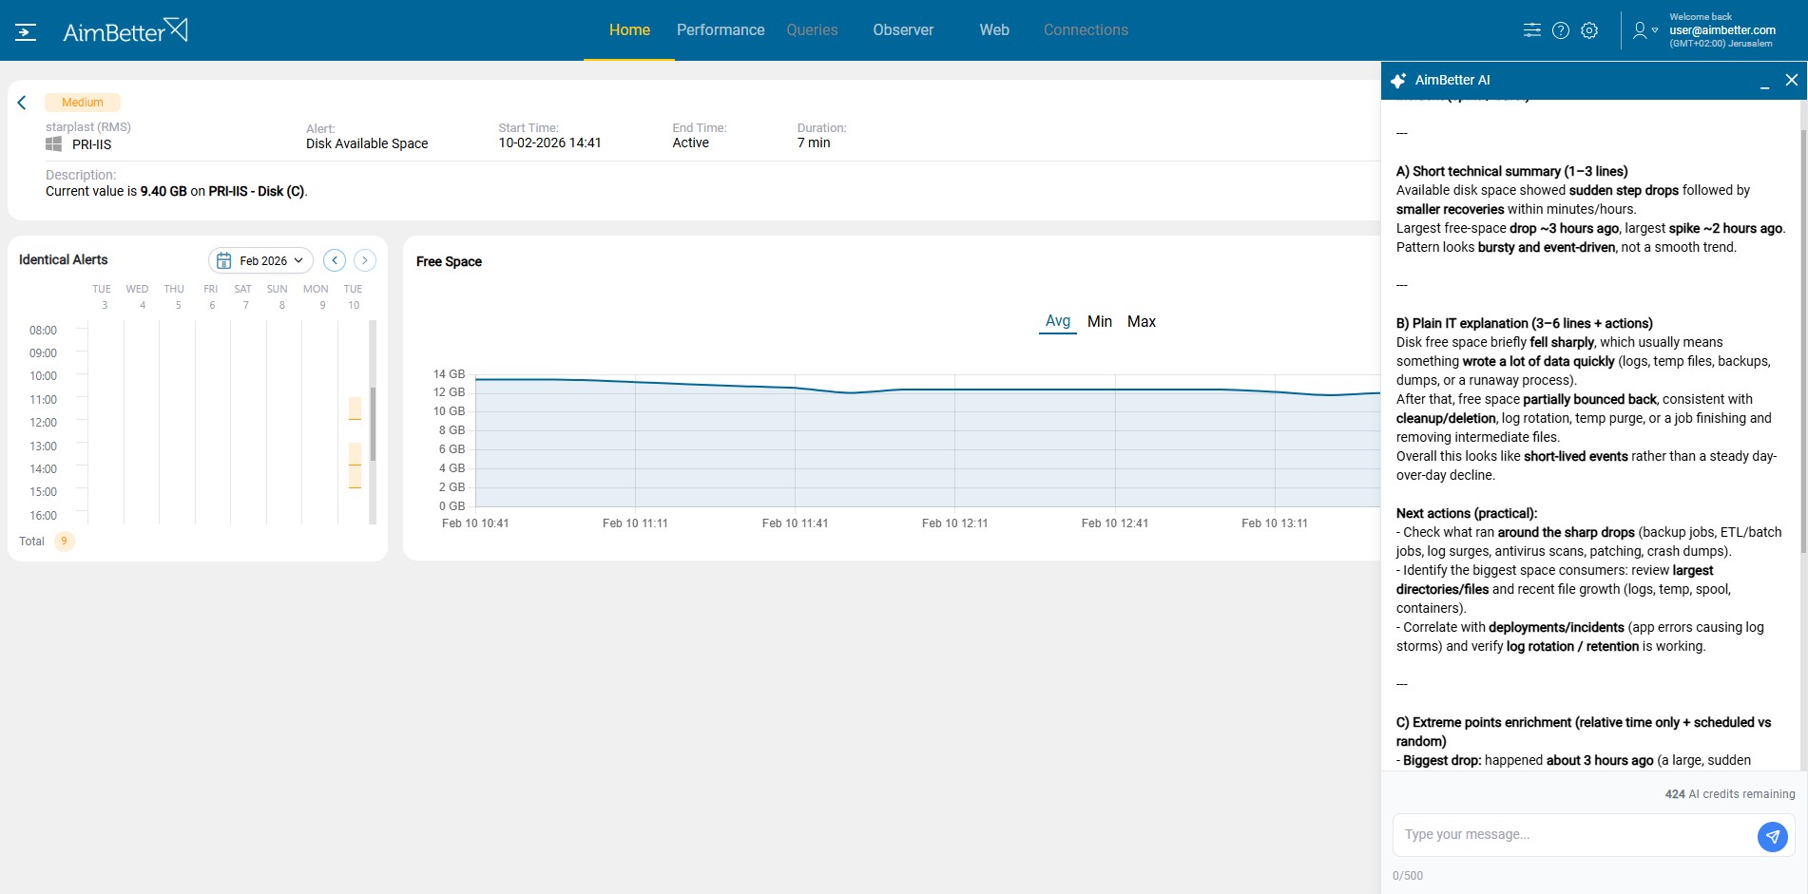The image size is (1808, 894).
Task: Send the AI chat message
Action: [x=1772, y=836]
